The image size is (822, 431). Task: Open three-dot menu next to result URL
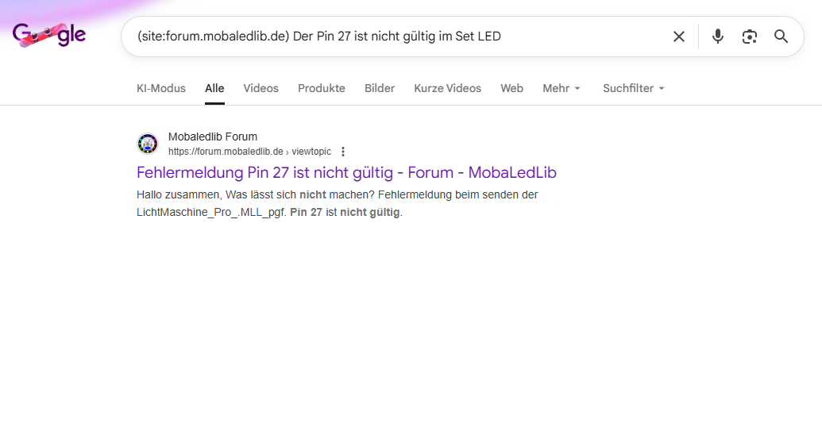[x=343, y=152]
